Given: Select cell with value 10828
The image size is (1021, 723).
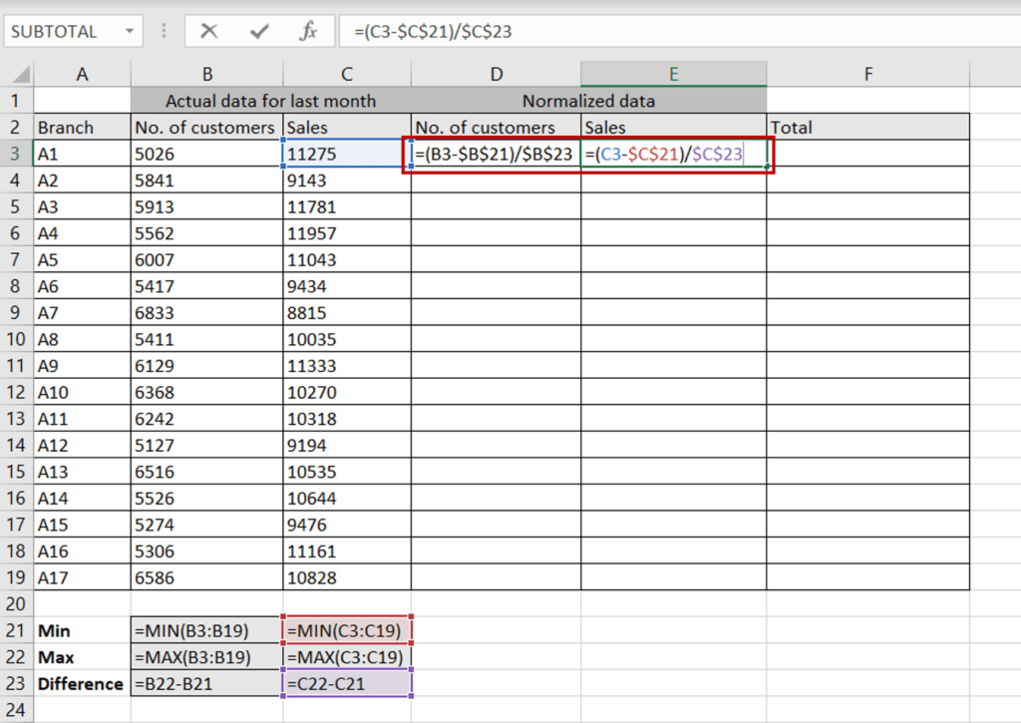Looking at the screenshot, I should pyautogui.click(x=347, y=577).
